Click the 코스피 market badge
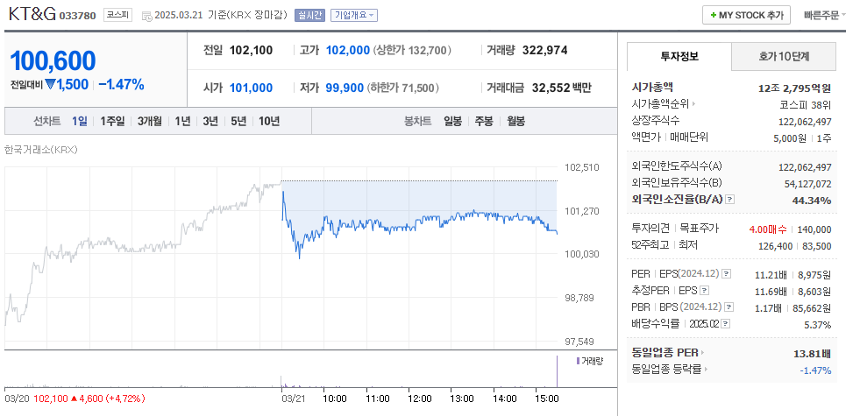860x416 pixels. (118, 16)
